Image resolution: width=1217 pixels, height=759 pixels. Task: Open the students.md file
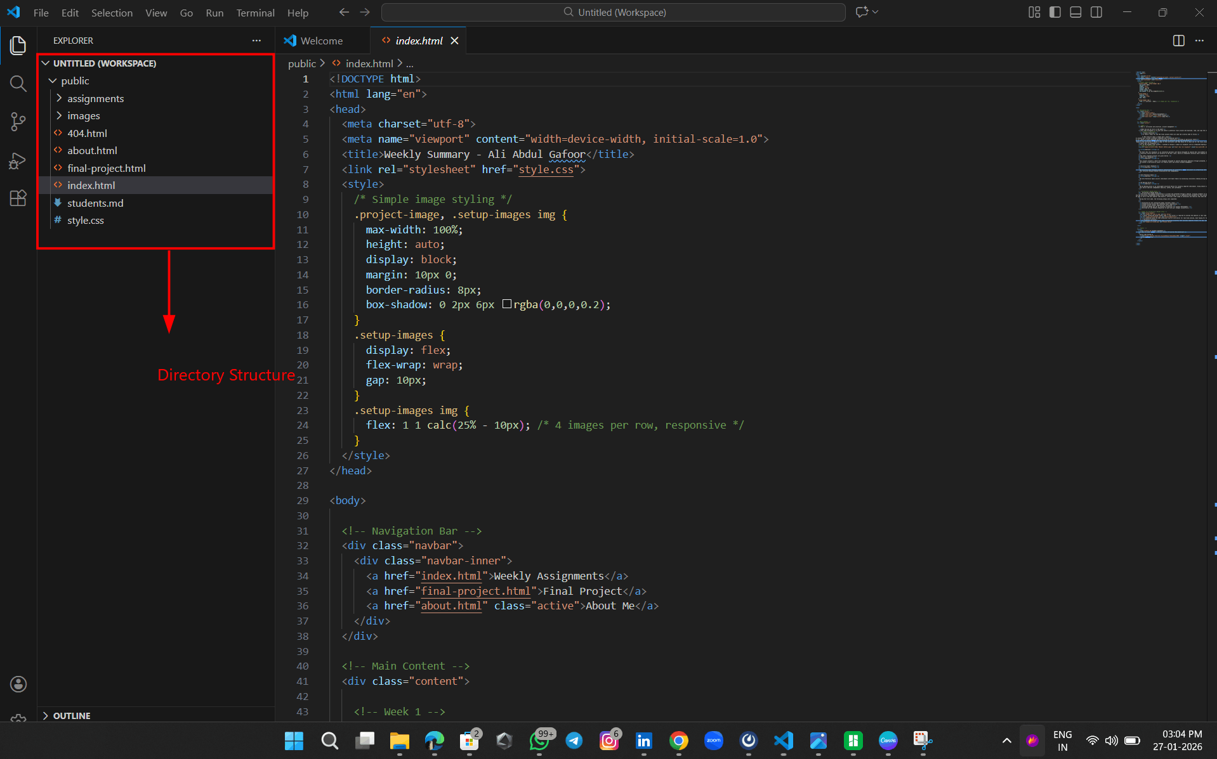click(x=95, y=203)
